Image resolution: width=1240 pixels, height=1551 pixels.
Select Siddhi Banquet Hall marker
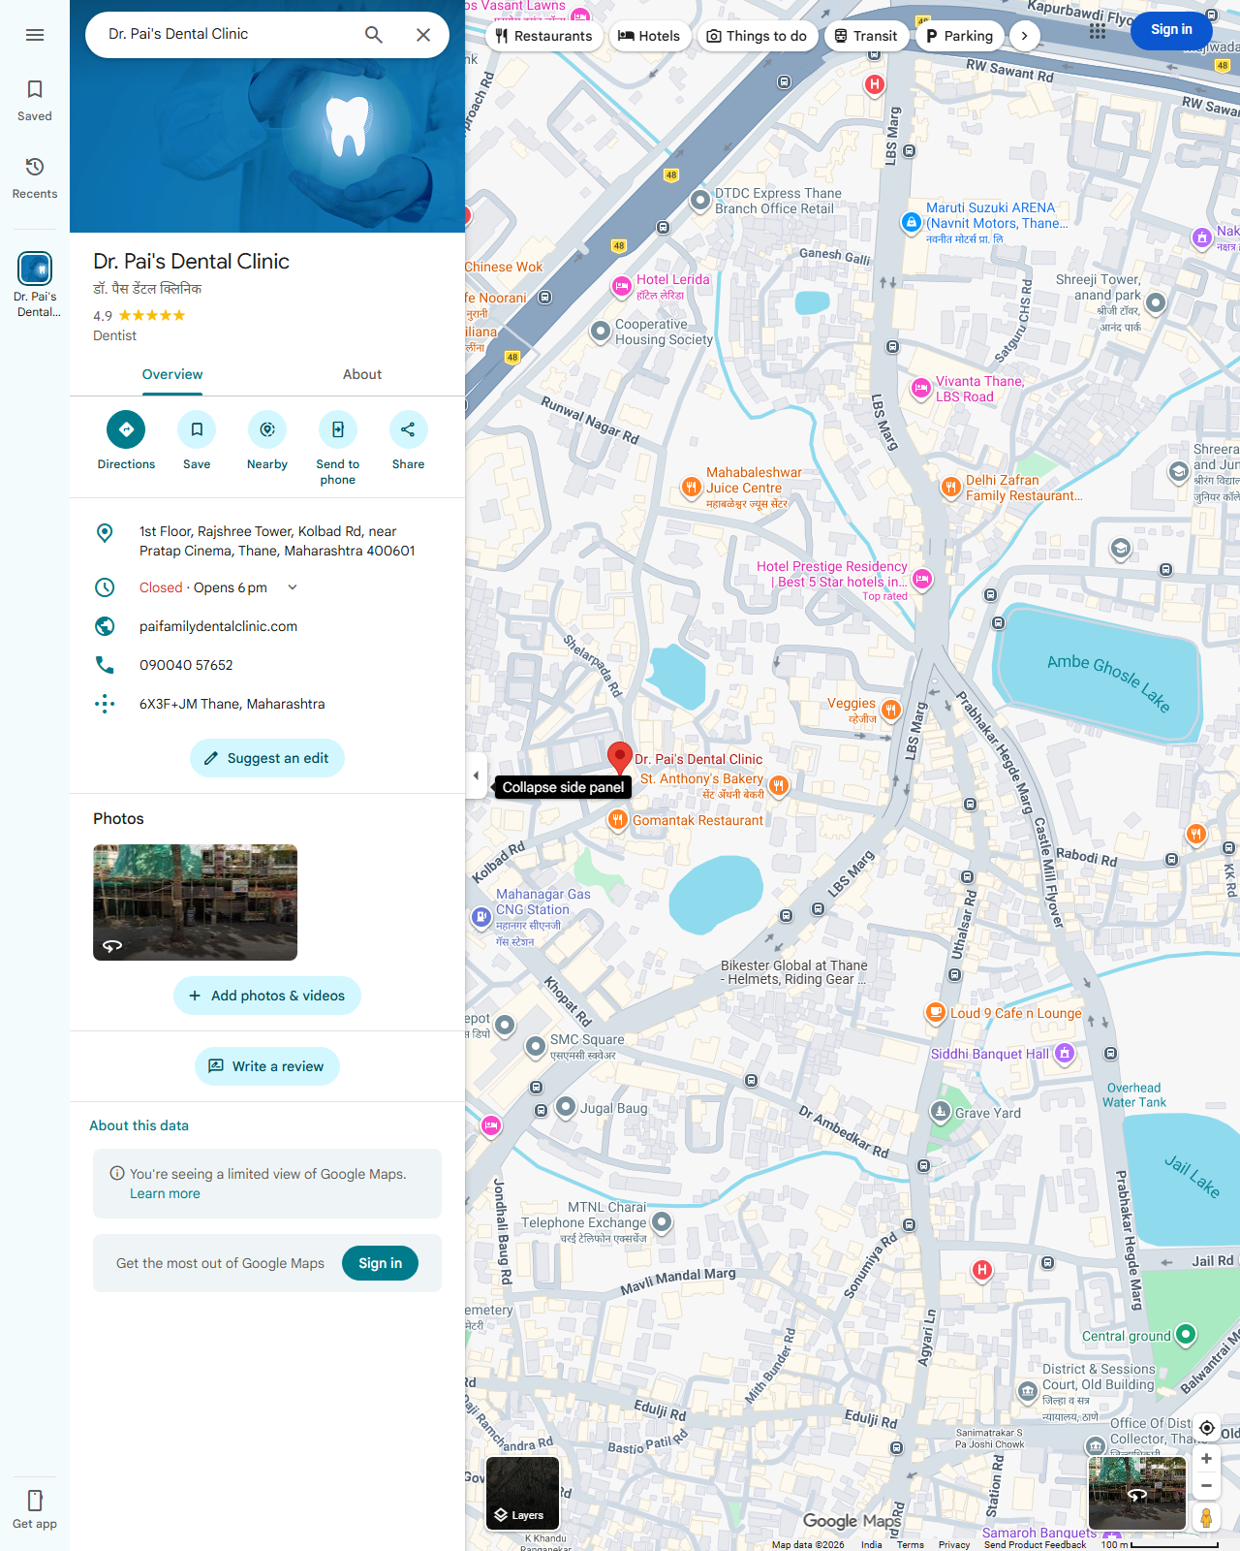click(x=1065, y=1053)
